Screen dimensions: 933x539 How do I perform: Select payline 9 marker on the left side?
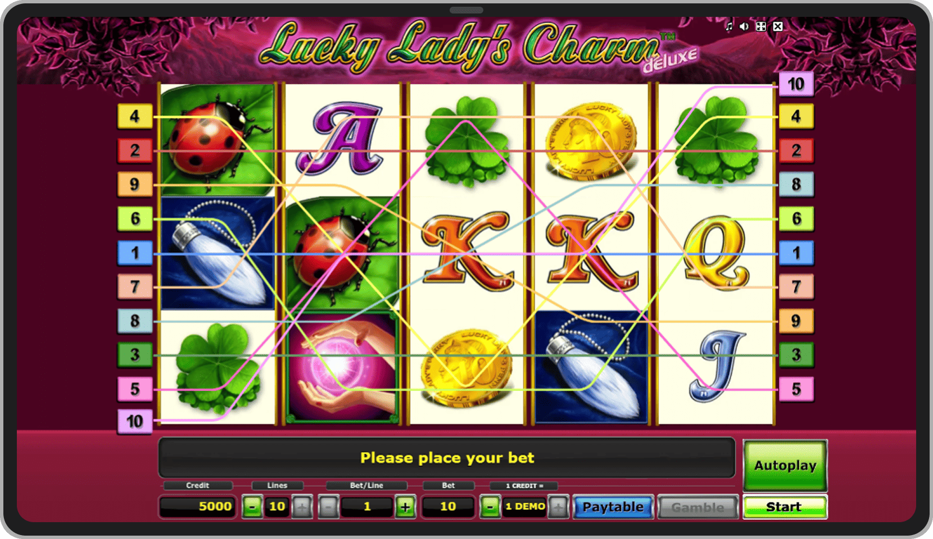point(135,184)
